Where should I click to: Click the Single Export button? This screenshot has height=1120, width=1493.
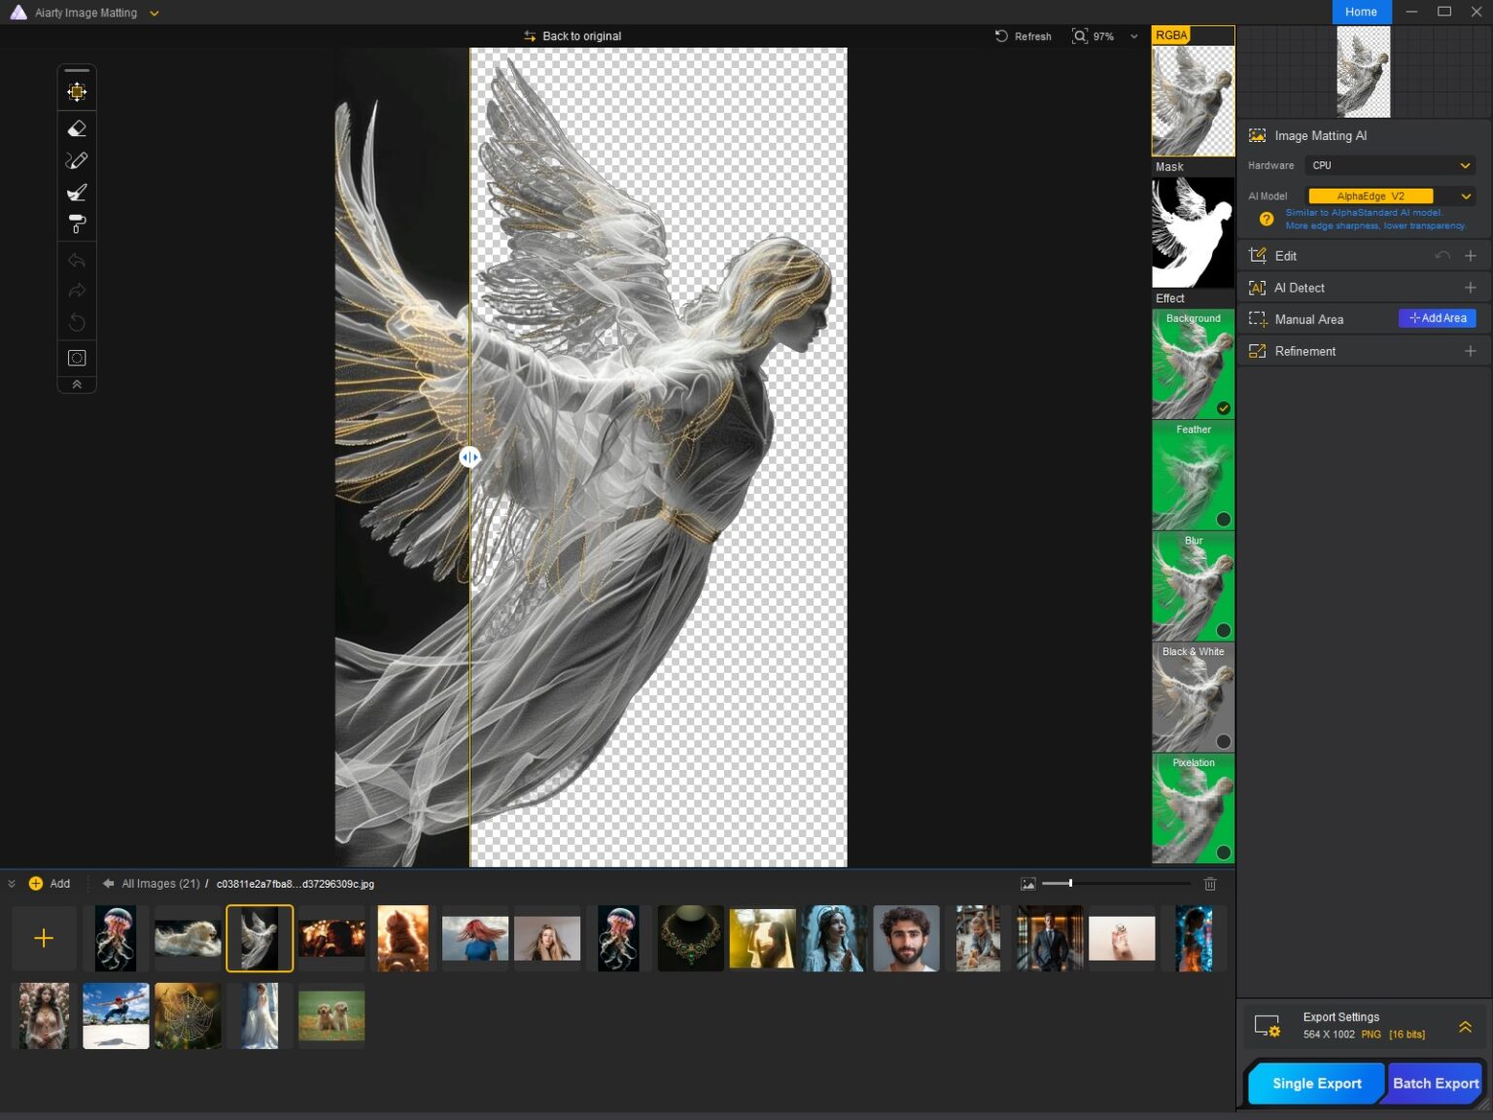coord(1316,1083)
